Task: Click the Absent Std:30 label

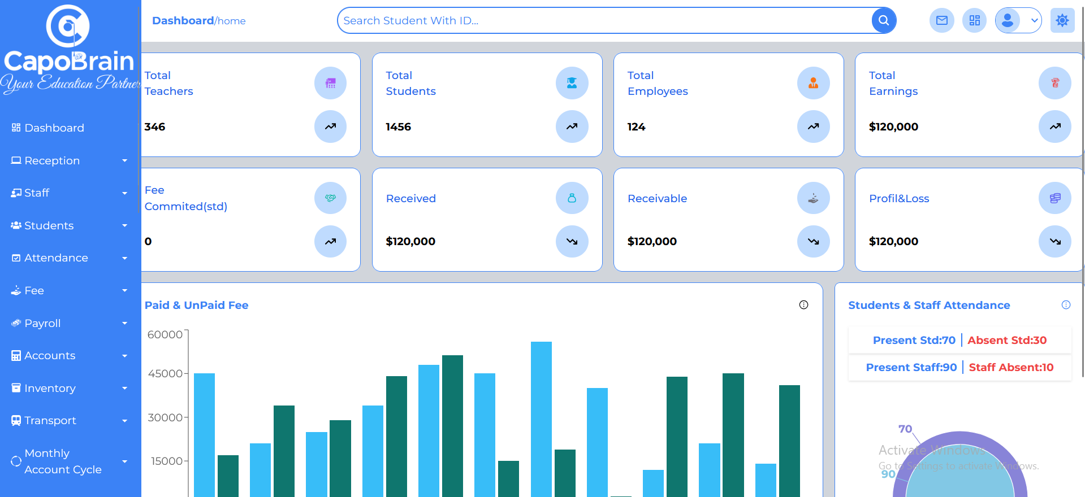Action: [1007, 341]
